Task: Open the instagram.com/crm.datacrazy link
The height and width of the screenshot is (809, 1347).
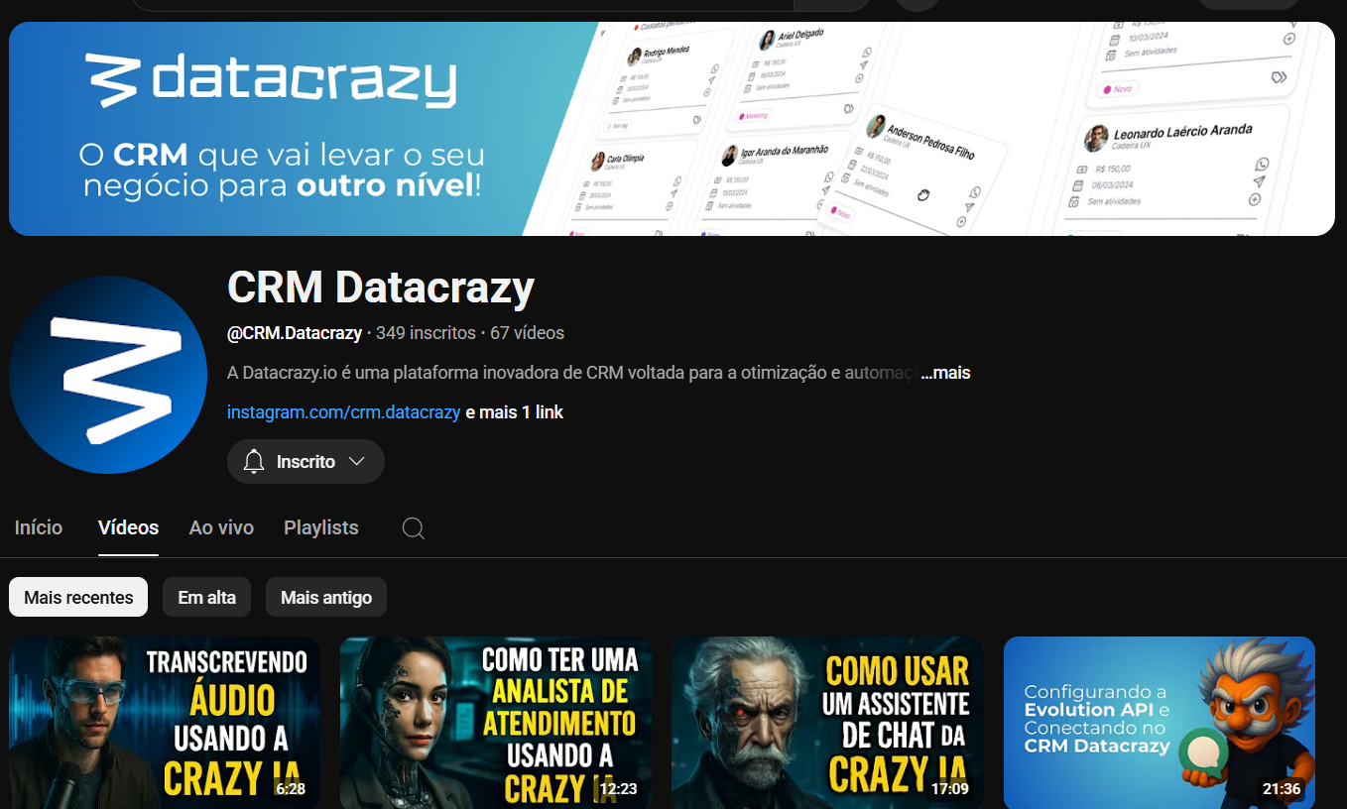Action: (x=343, y=412)
